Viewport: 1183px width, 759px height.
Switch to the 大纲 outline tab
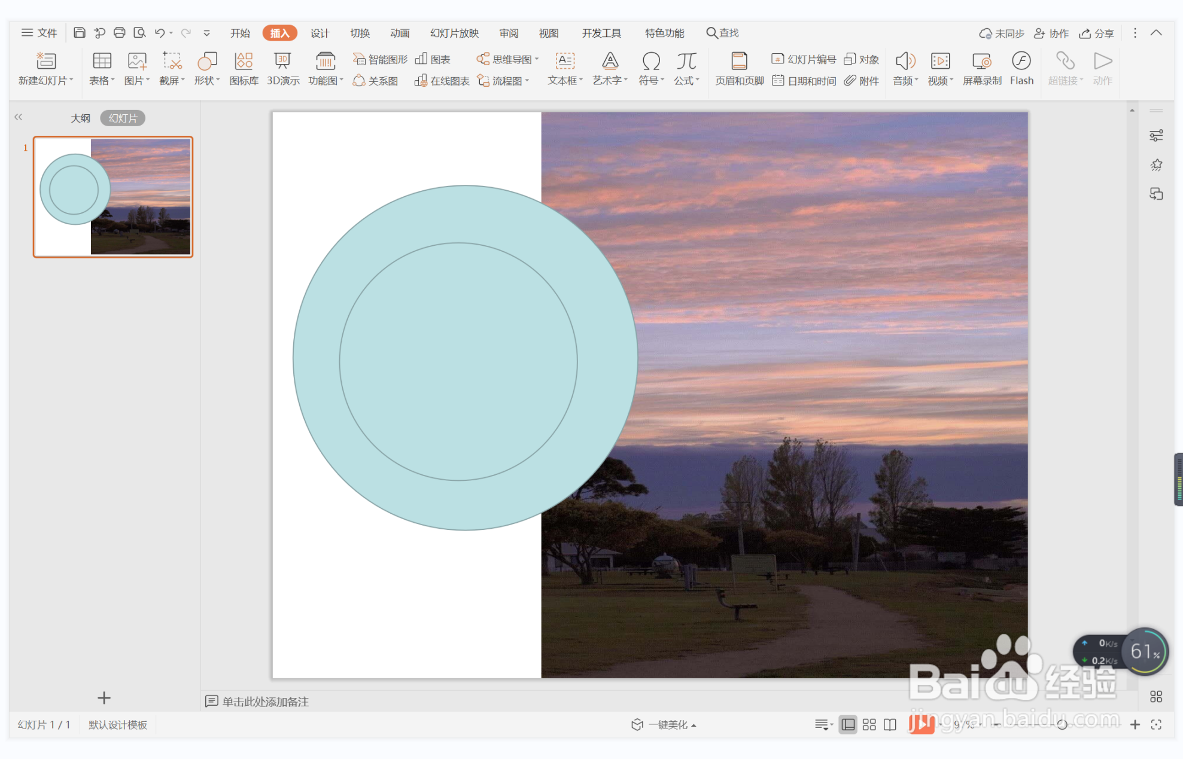click(x=80, y=118)
